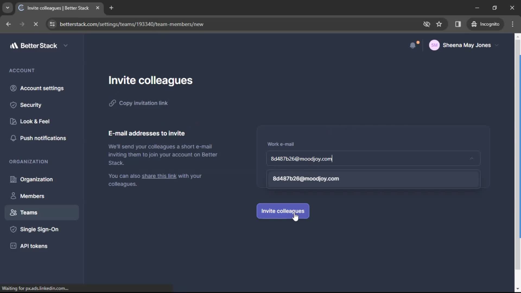The height and width of the screenshot is (293, 521).
Task: Click the API tokens code icon
Action: tap(13, 246)
